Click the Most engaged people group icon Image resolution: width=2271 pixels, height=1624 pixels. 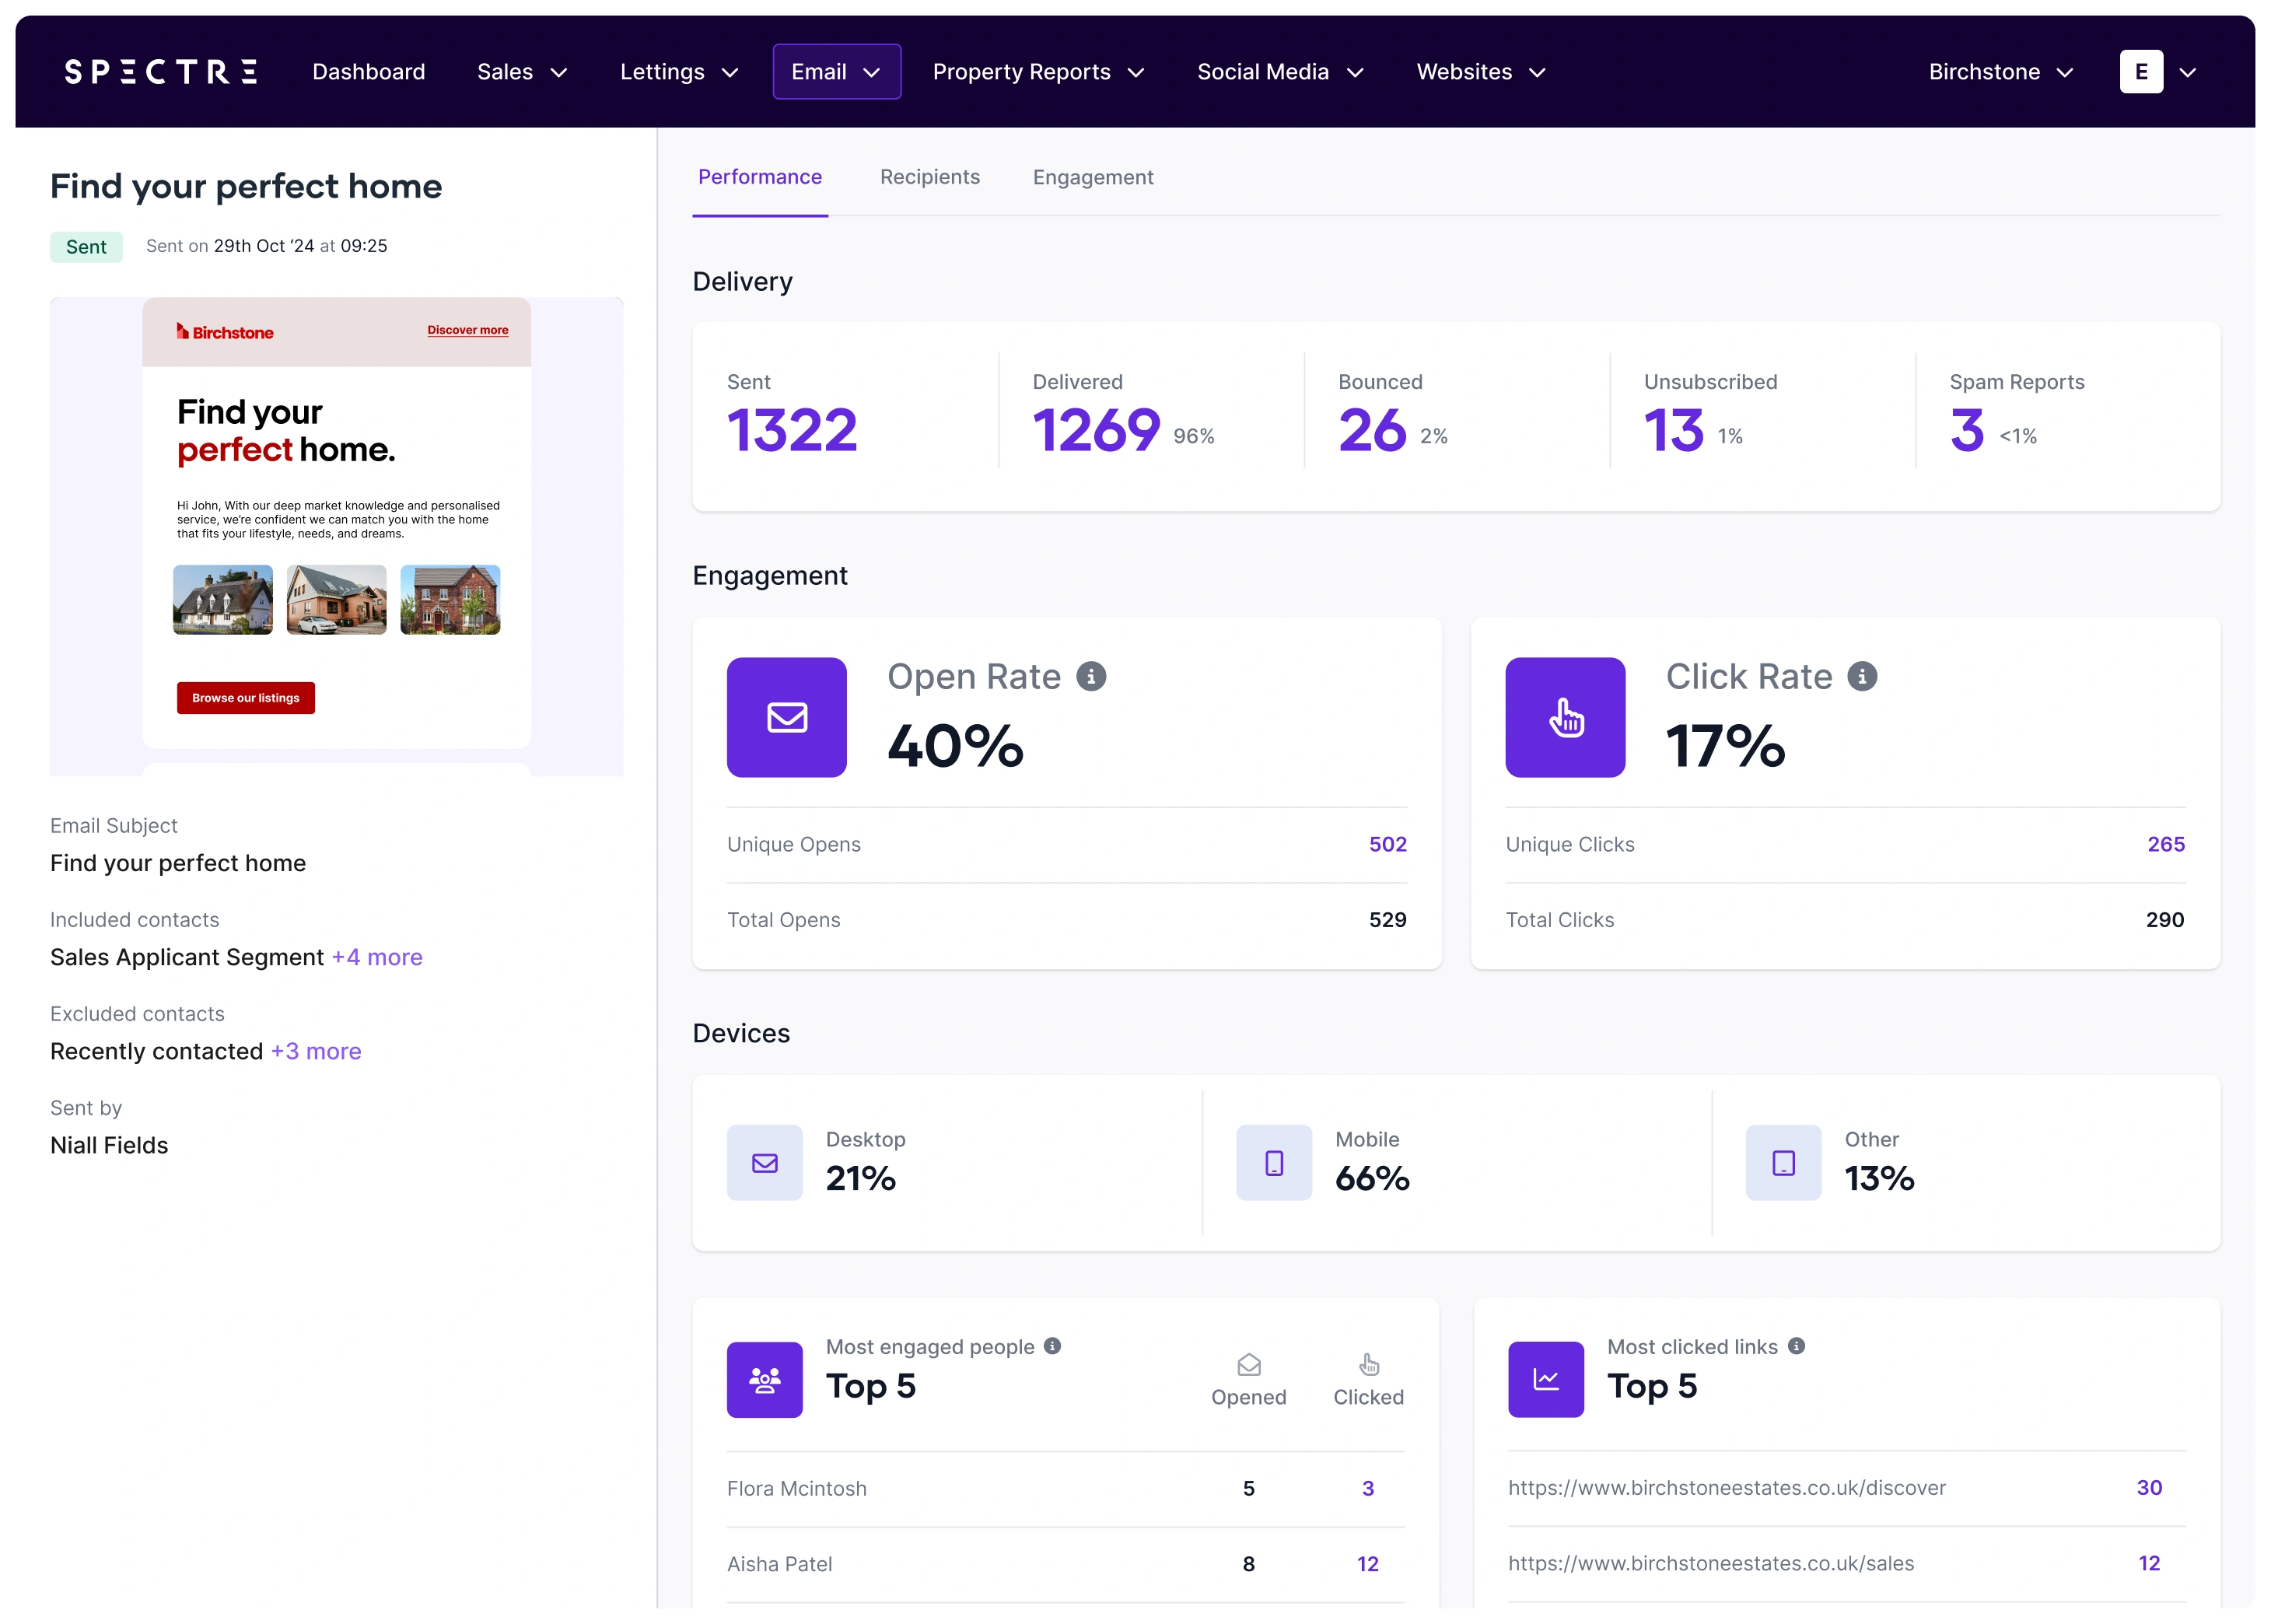coord(764,1380)
